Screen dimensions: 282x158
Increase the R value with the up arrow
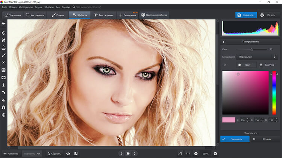[248, 119]
